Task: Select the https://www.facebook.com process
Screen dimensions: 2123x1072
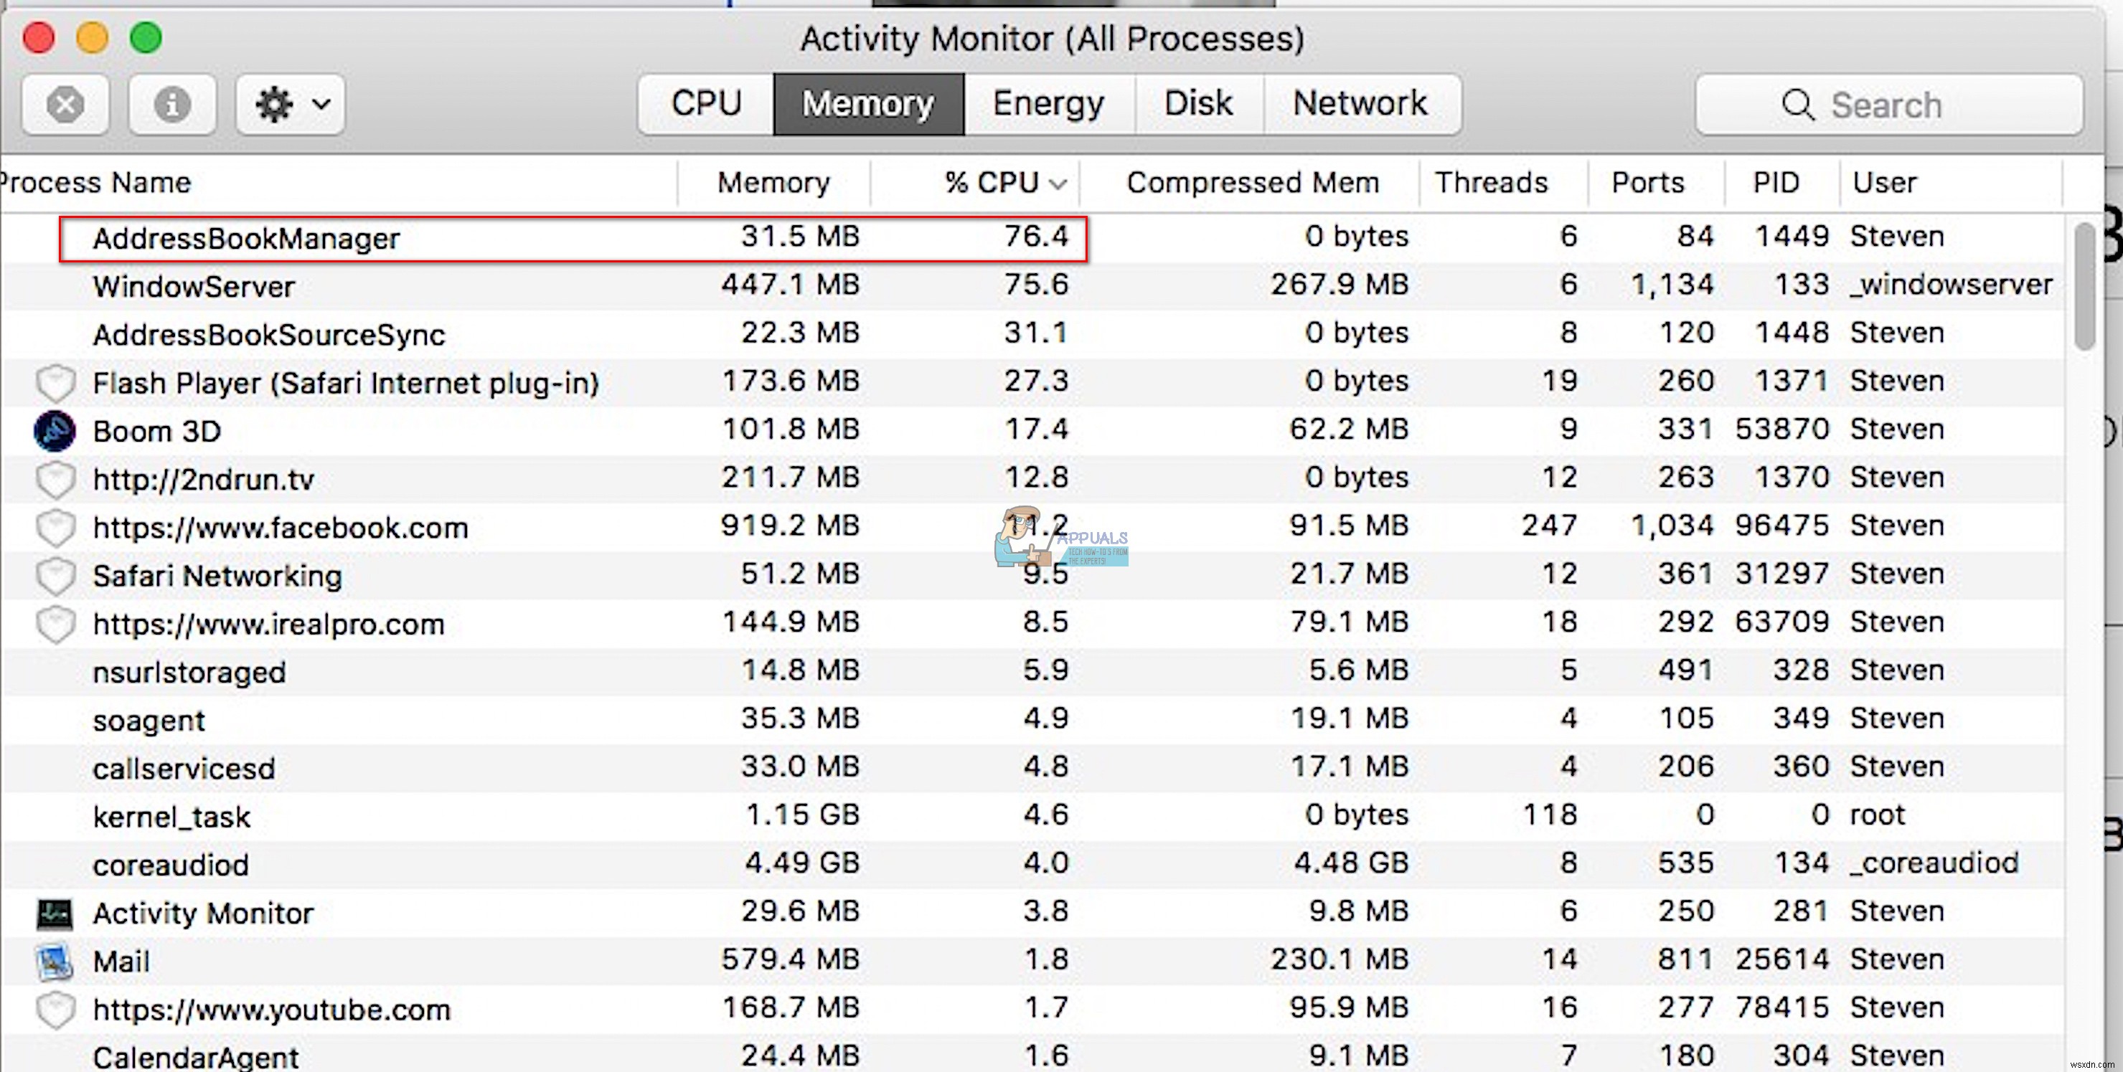Action: point(279,525)
